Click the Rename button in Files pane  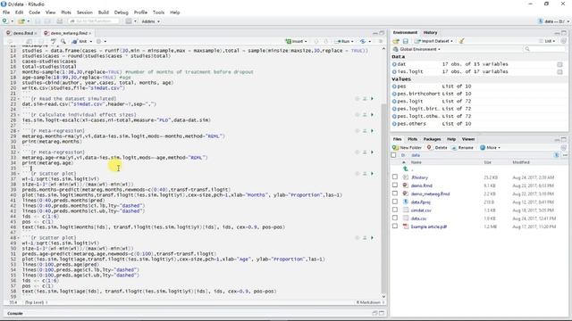[x=462, y=147]
